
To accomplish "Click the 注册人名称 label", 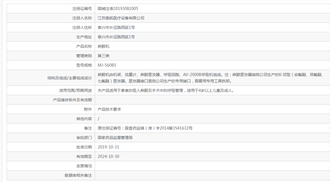I will point(82,18).
